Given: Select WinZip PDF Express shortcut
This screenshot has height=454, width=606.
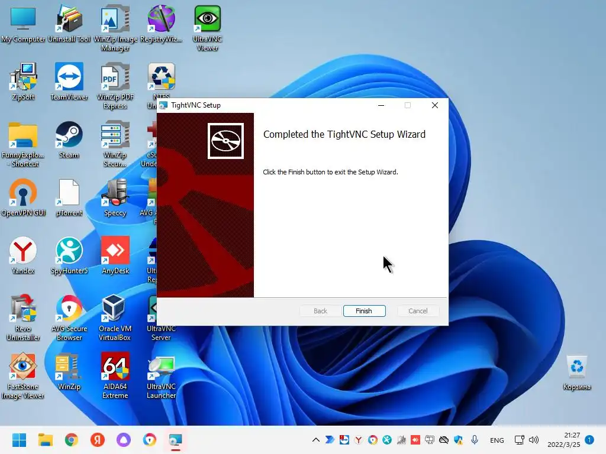Looking at the screenshot, I should 115,86.
